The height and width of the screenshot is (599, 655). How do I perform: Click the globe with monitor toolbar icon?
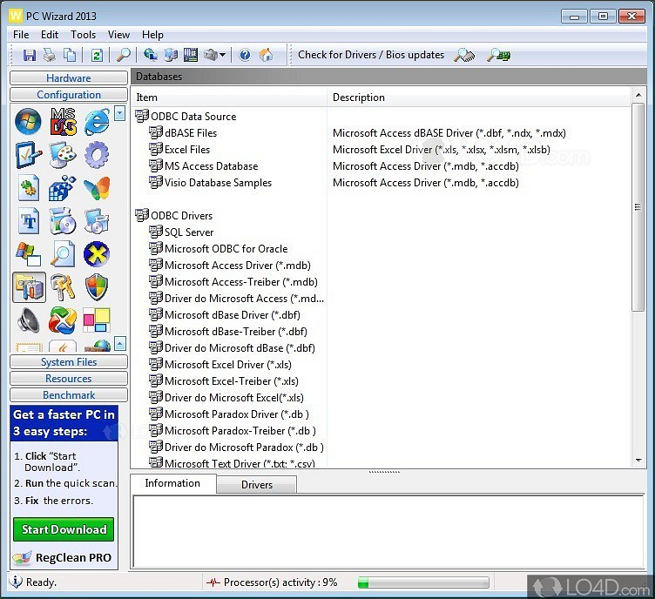tap(151, 55)
